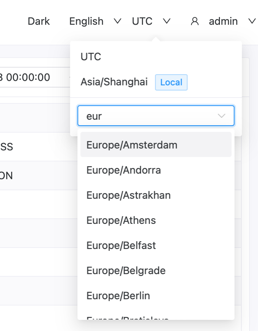Expand the English language dropdown arrow

pos(118,21)
